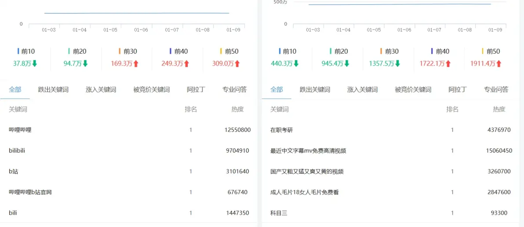Viewport: 524px width, 227px height.
Task: Select 全部 tab in left panel
Action: pos(15,90)
